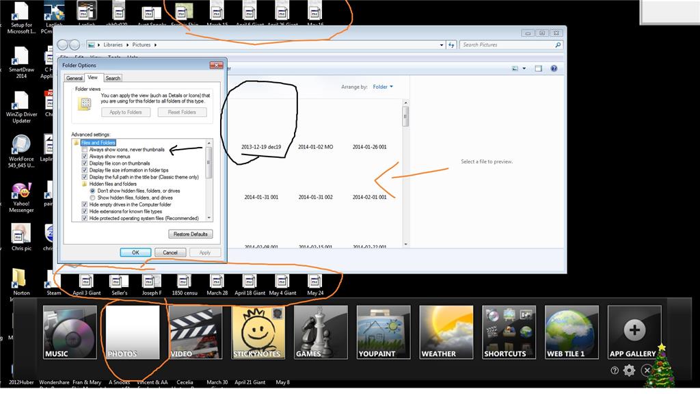
Task: Switch to the View tab in Folder Options
Action: click(92, 77)
